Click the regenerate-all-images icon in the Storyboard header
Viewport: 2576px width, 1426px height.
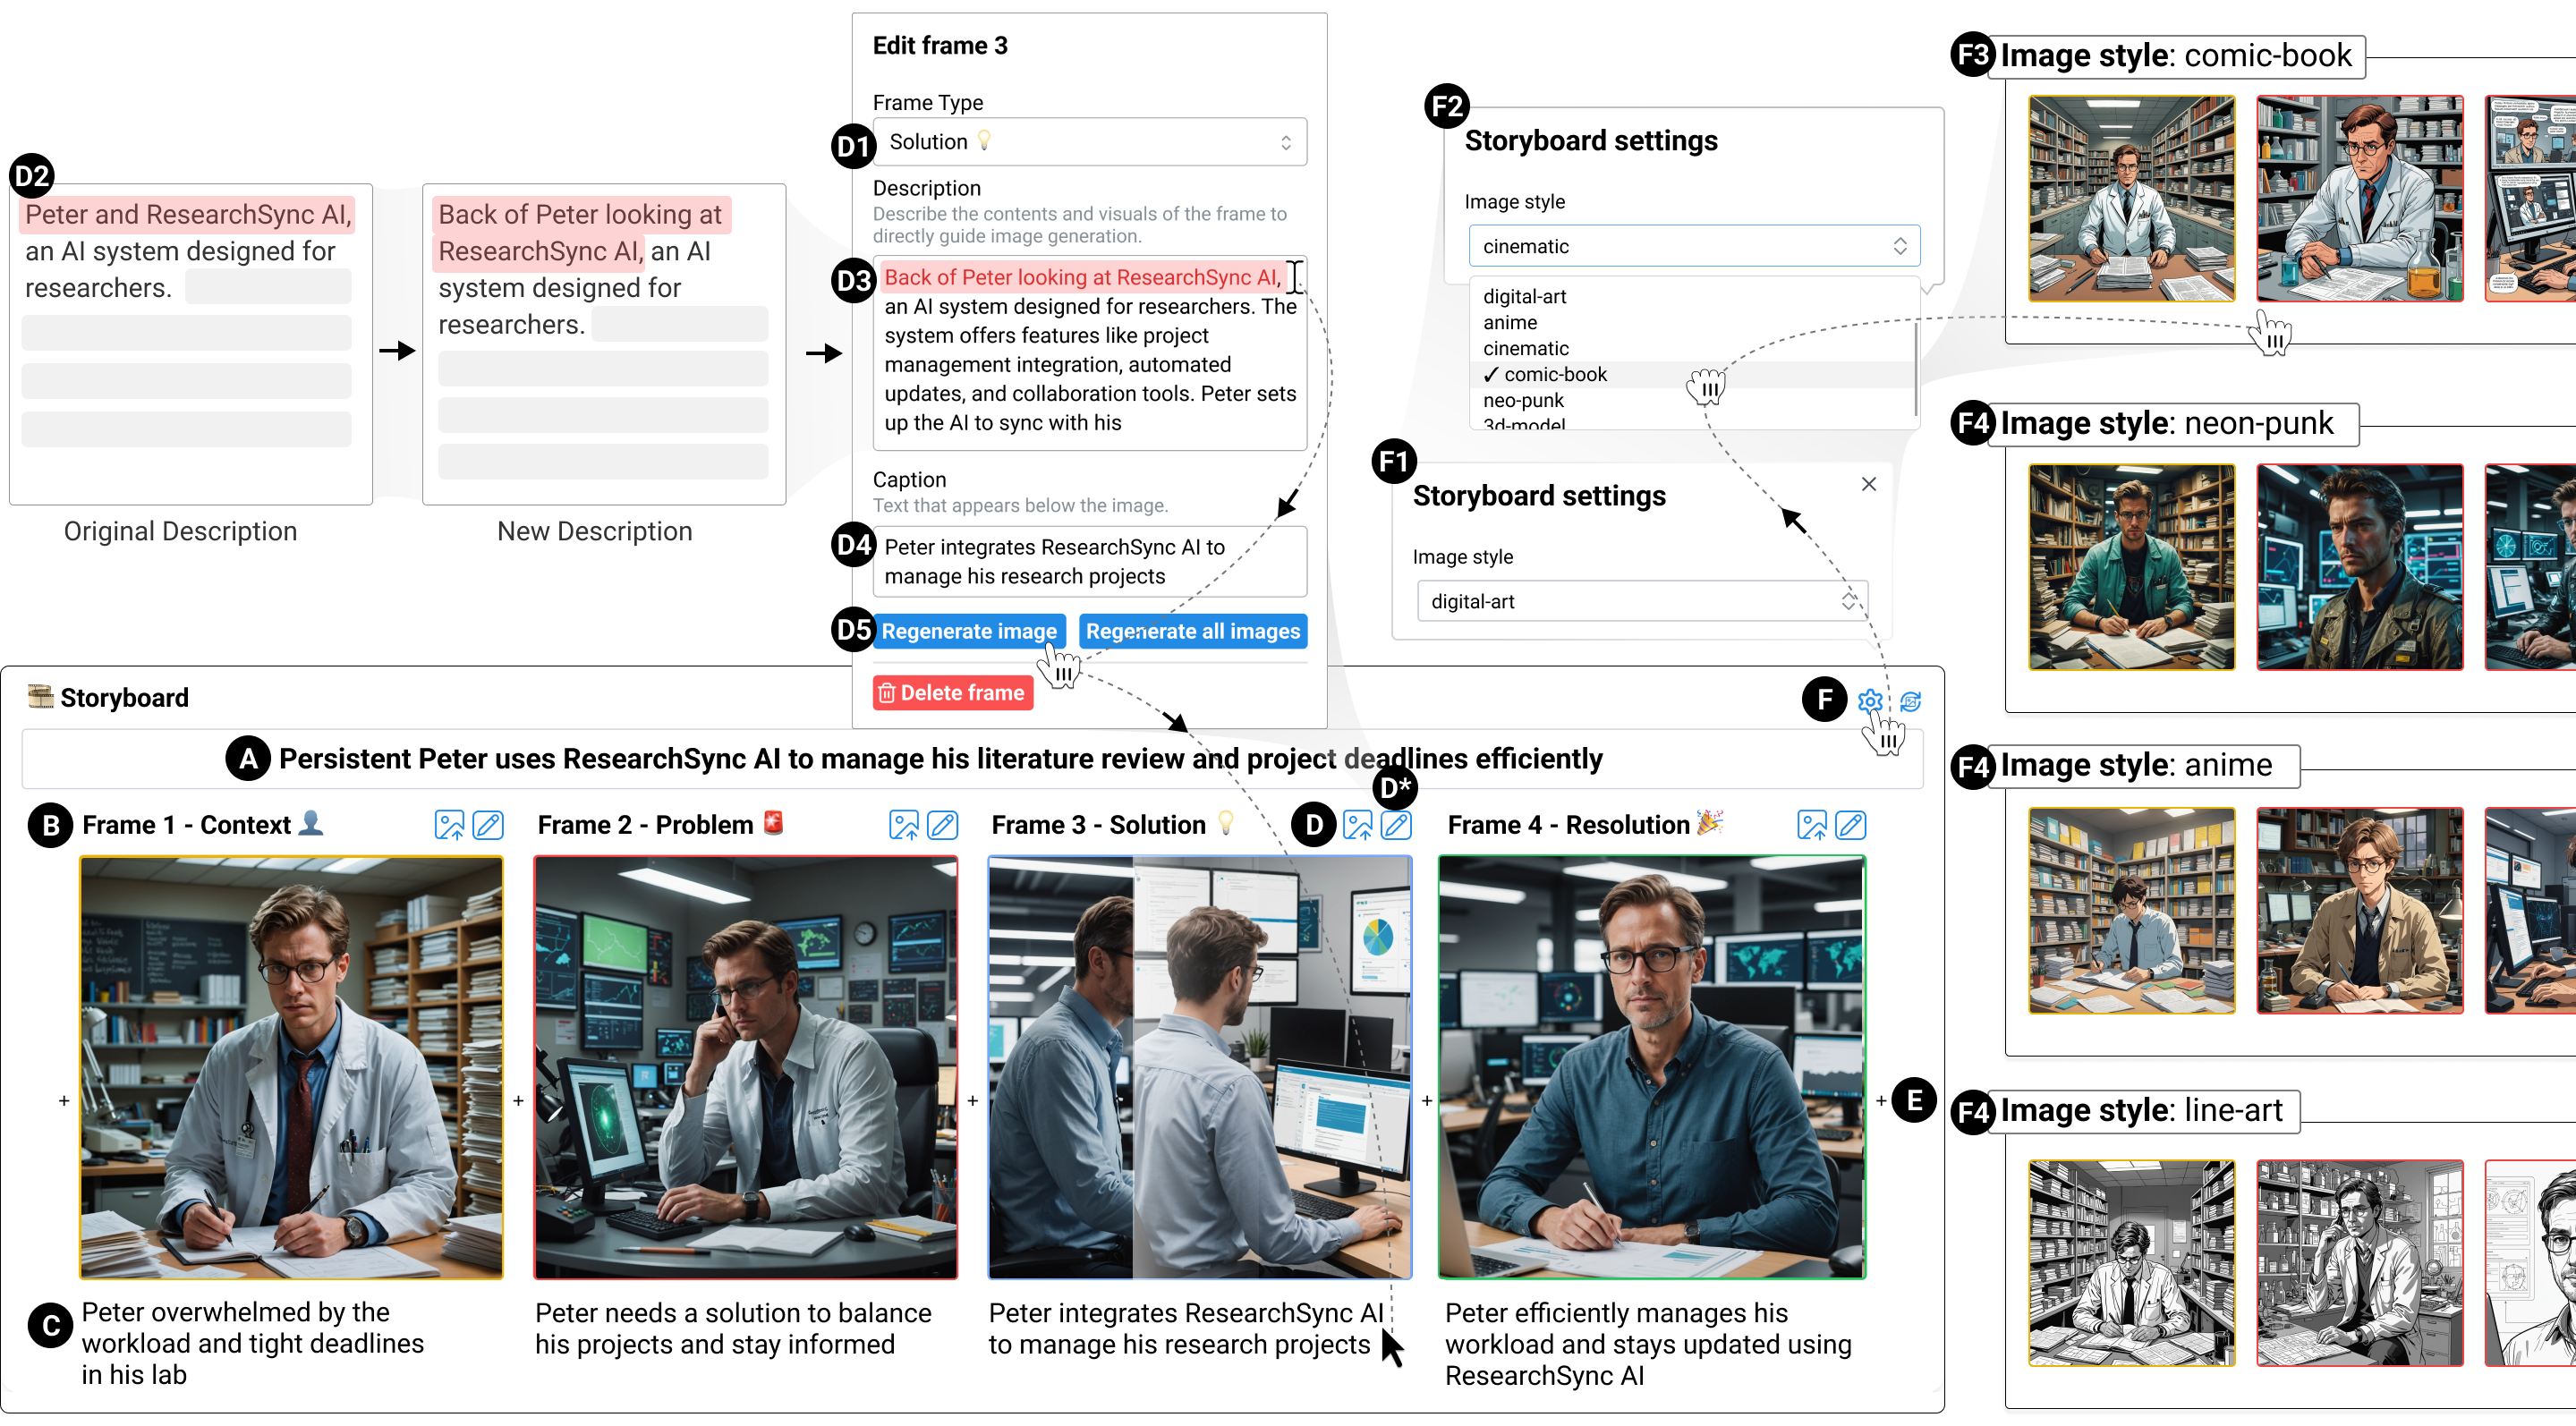pos(1911,700)
